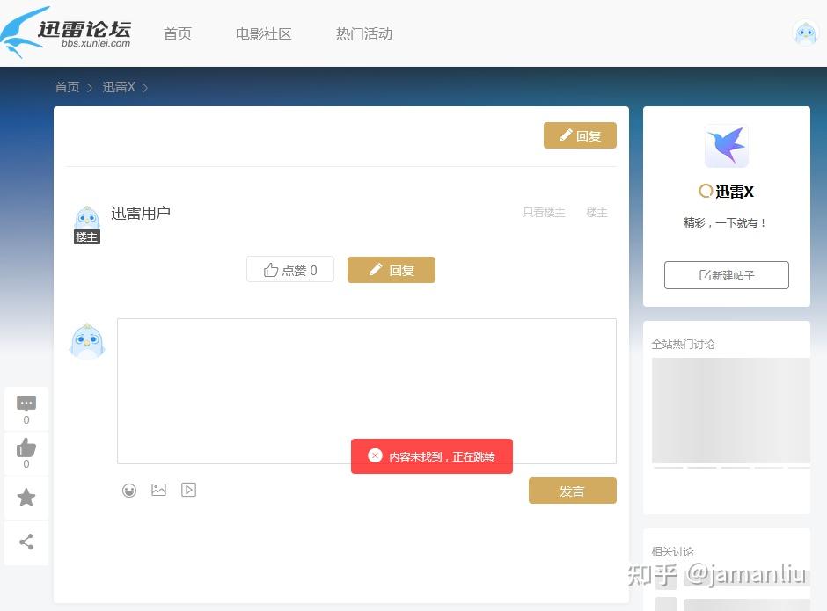Screen dimensions: 827x611
Task: Open the 热门活动 menu item
Action: [362, 33]
